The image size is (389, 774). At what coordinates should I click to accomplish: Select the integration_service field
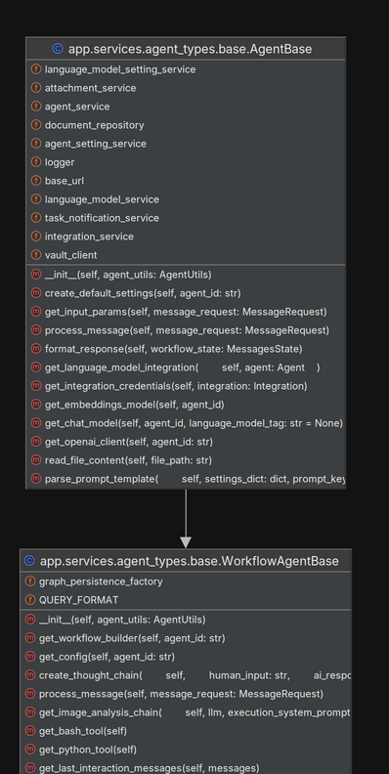click(186, 236)
